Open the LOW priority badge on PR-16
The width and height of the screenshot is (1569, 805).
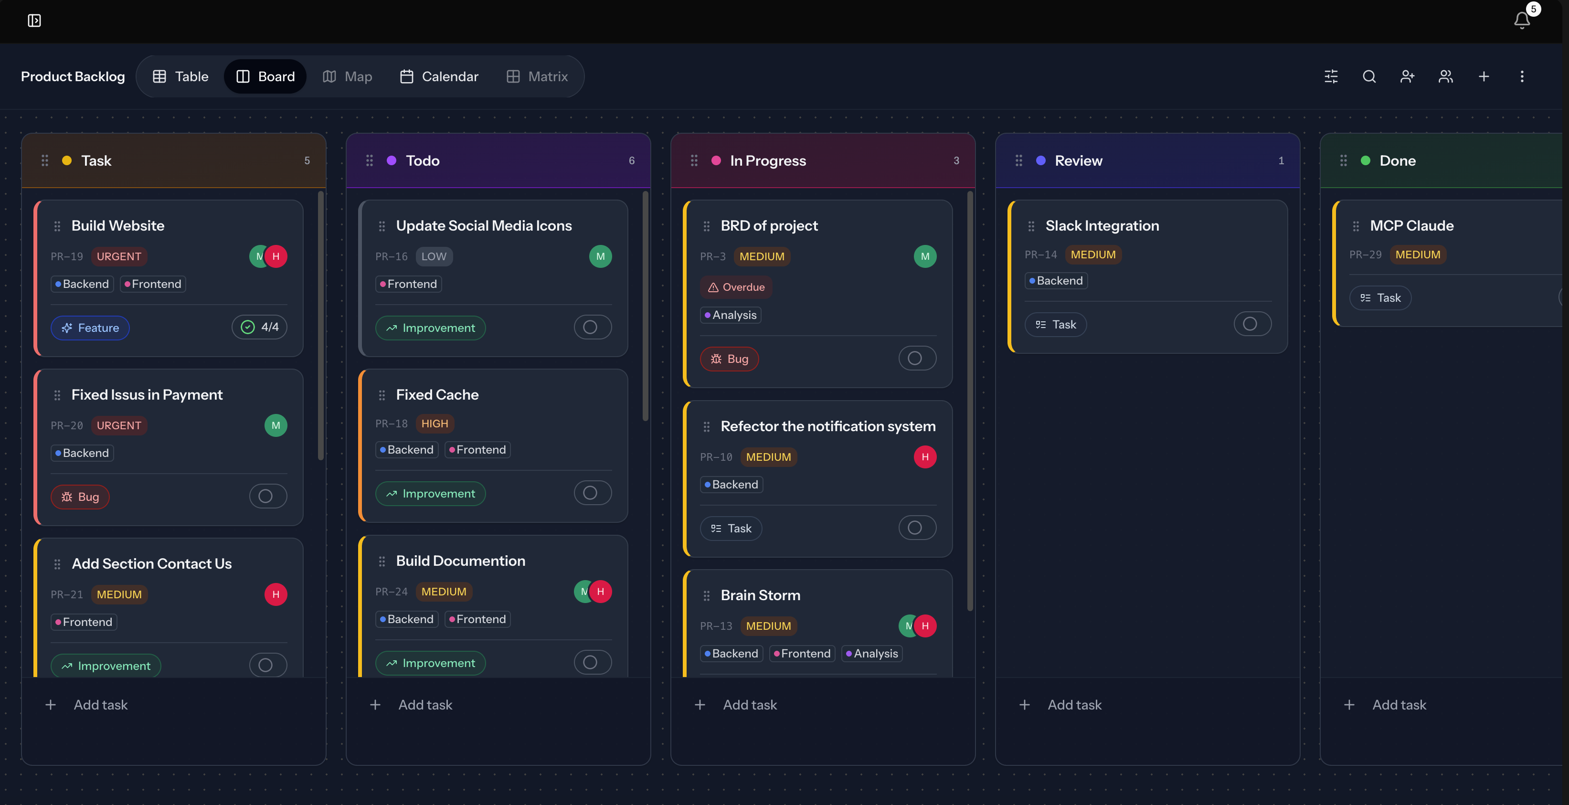click(434, 256)
